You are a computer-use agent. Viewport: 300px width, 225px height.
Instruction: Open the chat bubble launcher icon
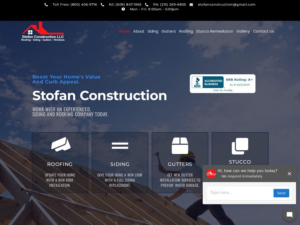(289, 215)
